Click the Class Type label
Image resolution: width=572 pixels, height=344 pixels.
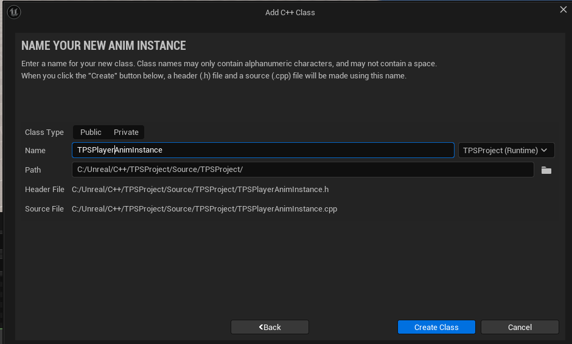coord(44,132)
